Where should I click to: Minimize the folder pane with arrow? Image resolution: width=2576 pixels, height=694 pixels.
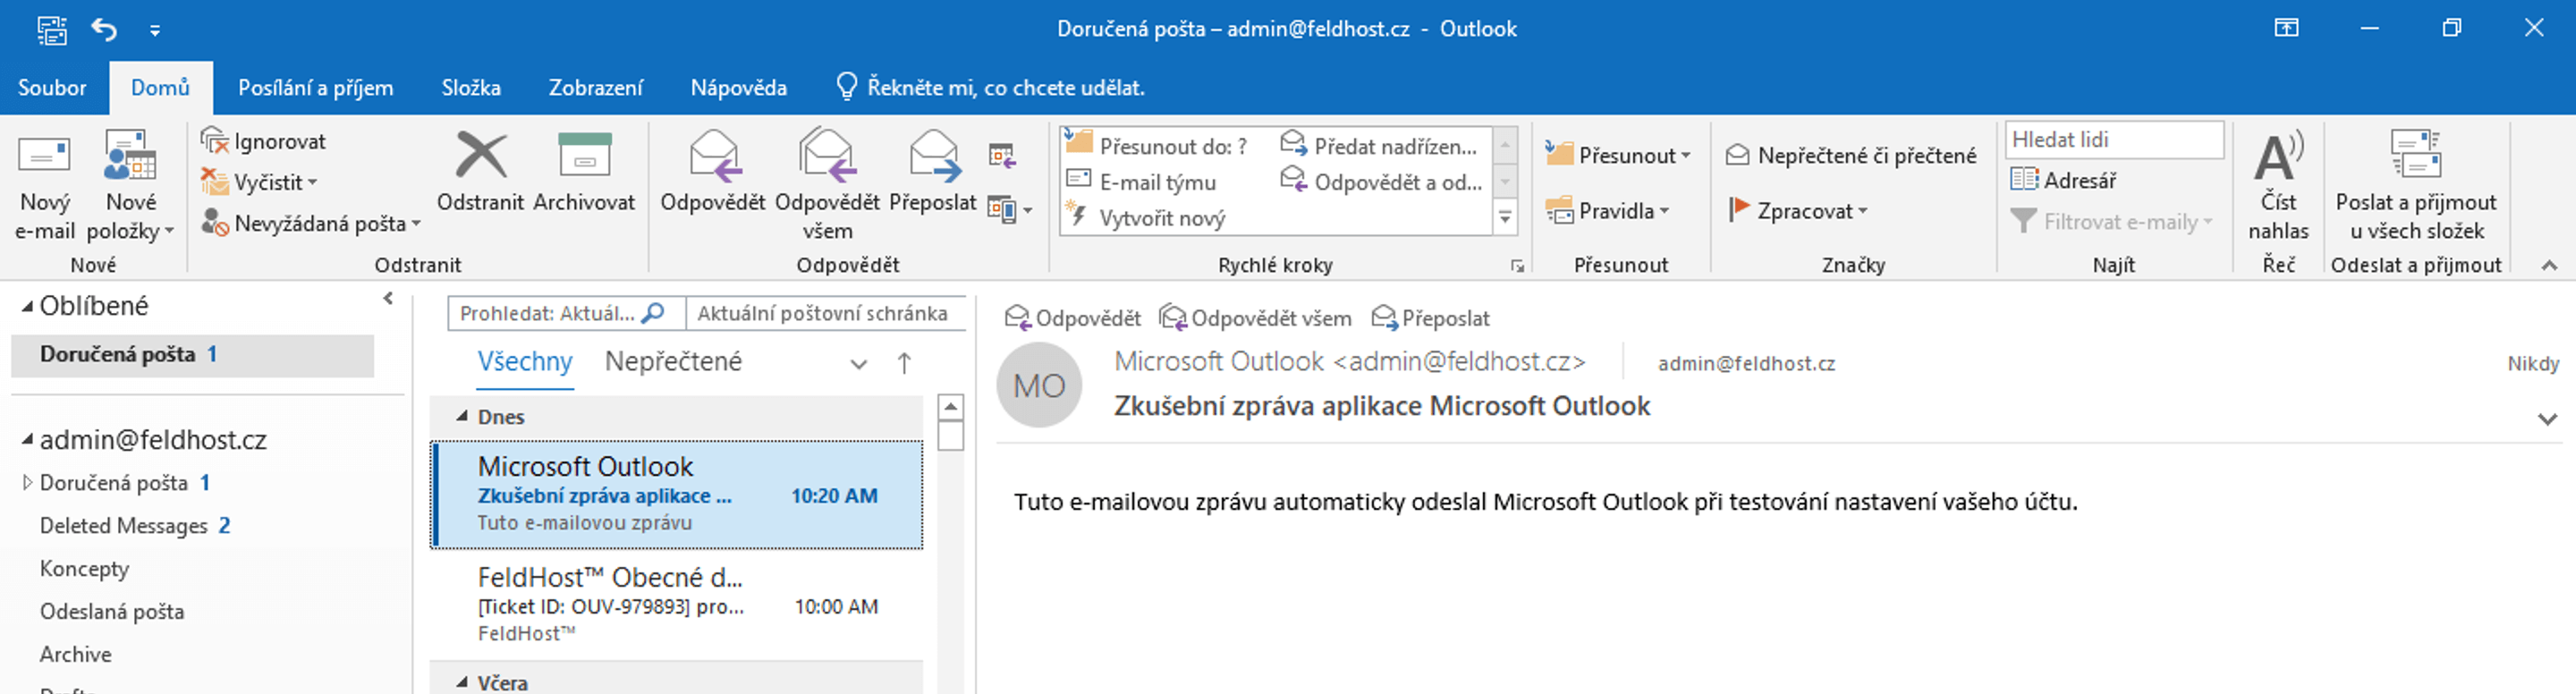coord(388,298)
